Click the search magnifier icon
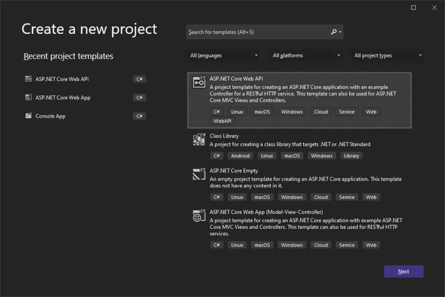 334,32
